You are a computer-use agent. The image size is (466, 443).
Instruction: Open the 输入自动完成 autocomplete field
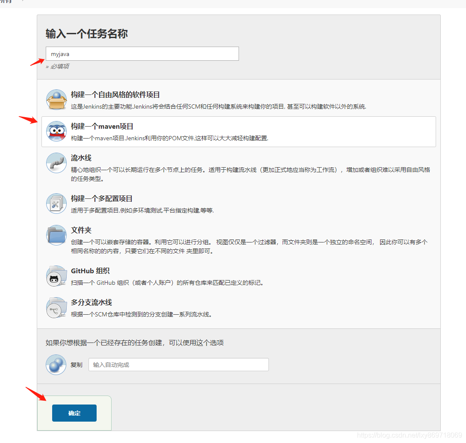(x=178, y=364)
